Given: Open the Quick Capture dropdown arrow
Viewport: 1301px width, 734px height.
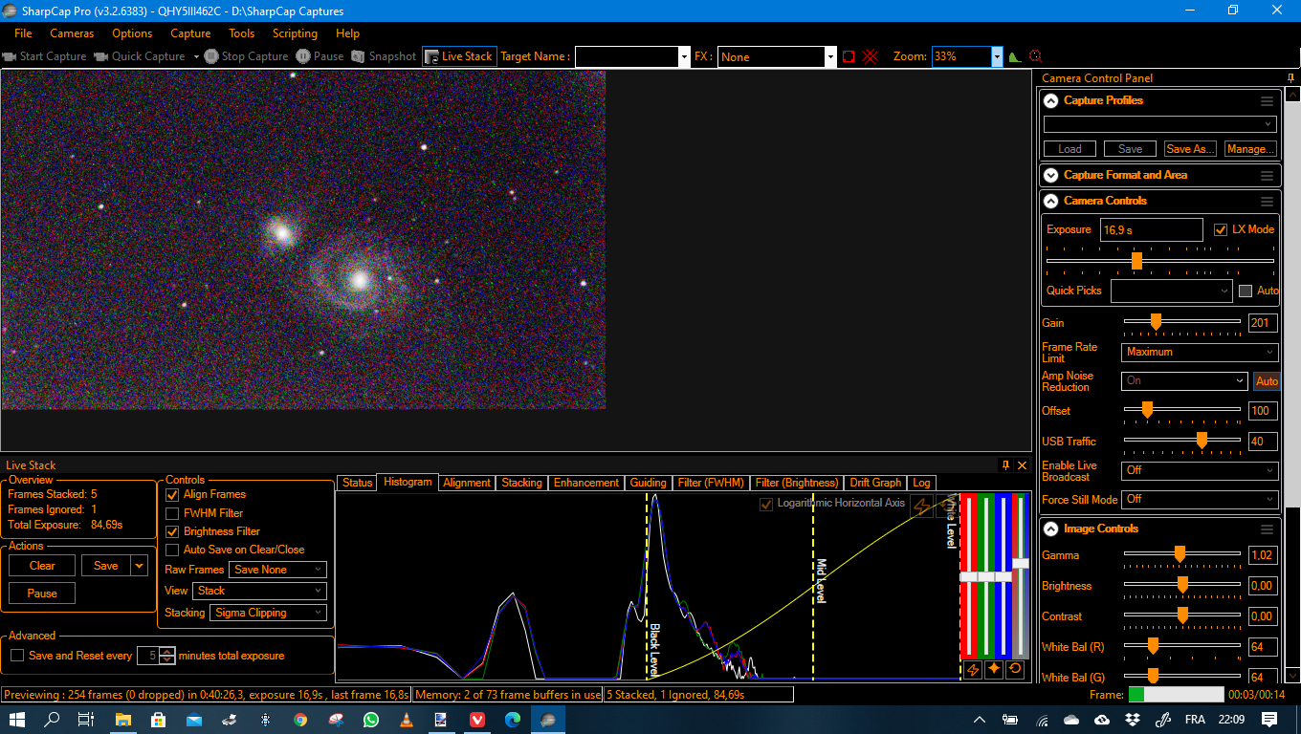Looking at the screenshot, I should pos(196,56).
